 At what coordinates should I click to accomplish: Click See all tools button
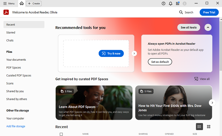click(189, 28)
